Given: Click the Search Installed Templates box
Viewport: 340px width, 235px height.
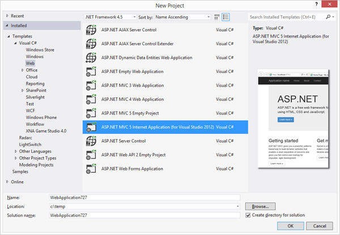Looking at the screenshot, I should (287, 17).
